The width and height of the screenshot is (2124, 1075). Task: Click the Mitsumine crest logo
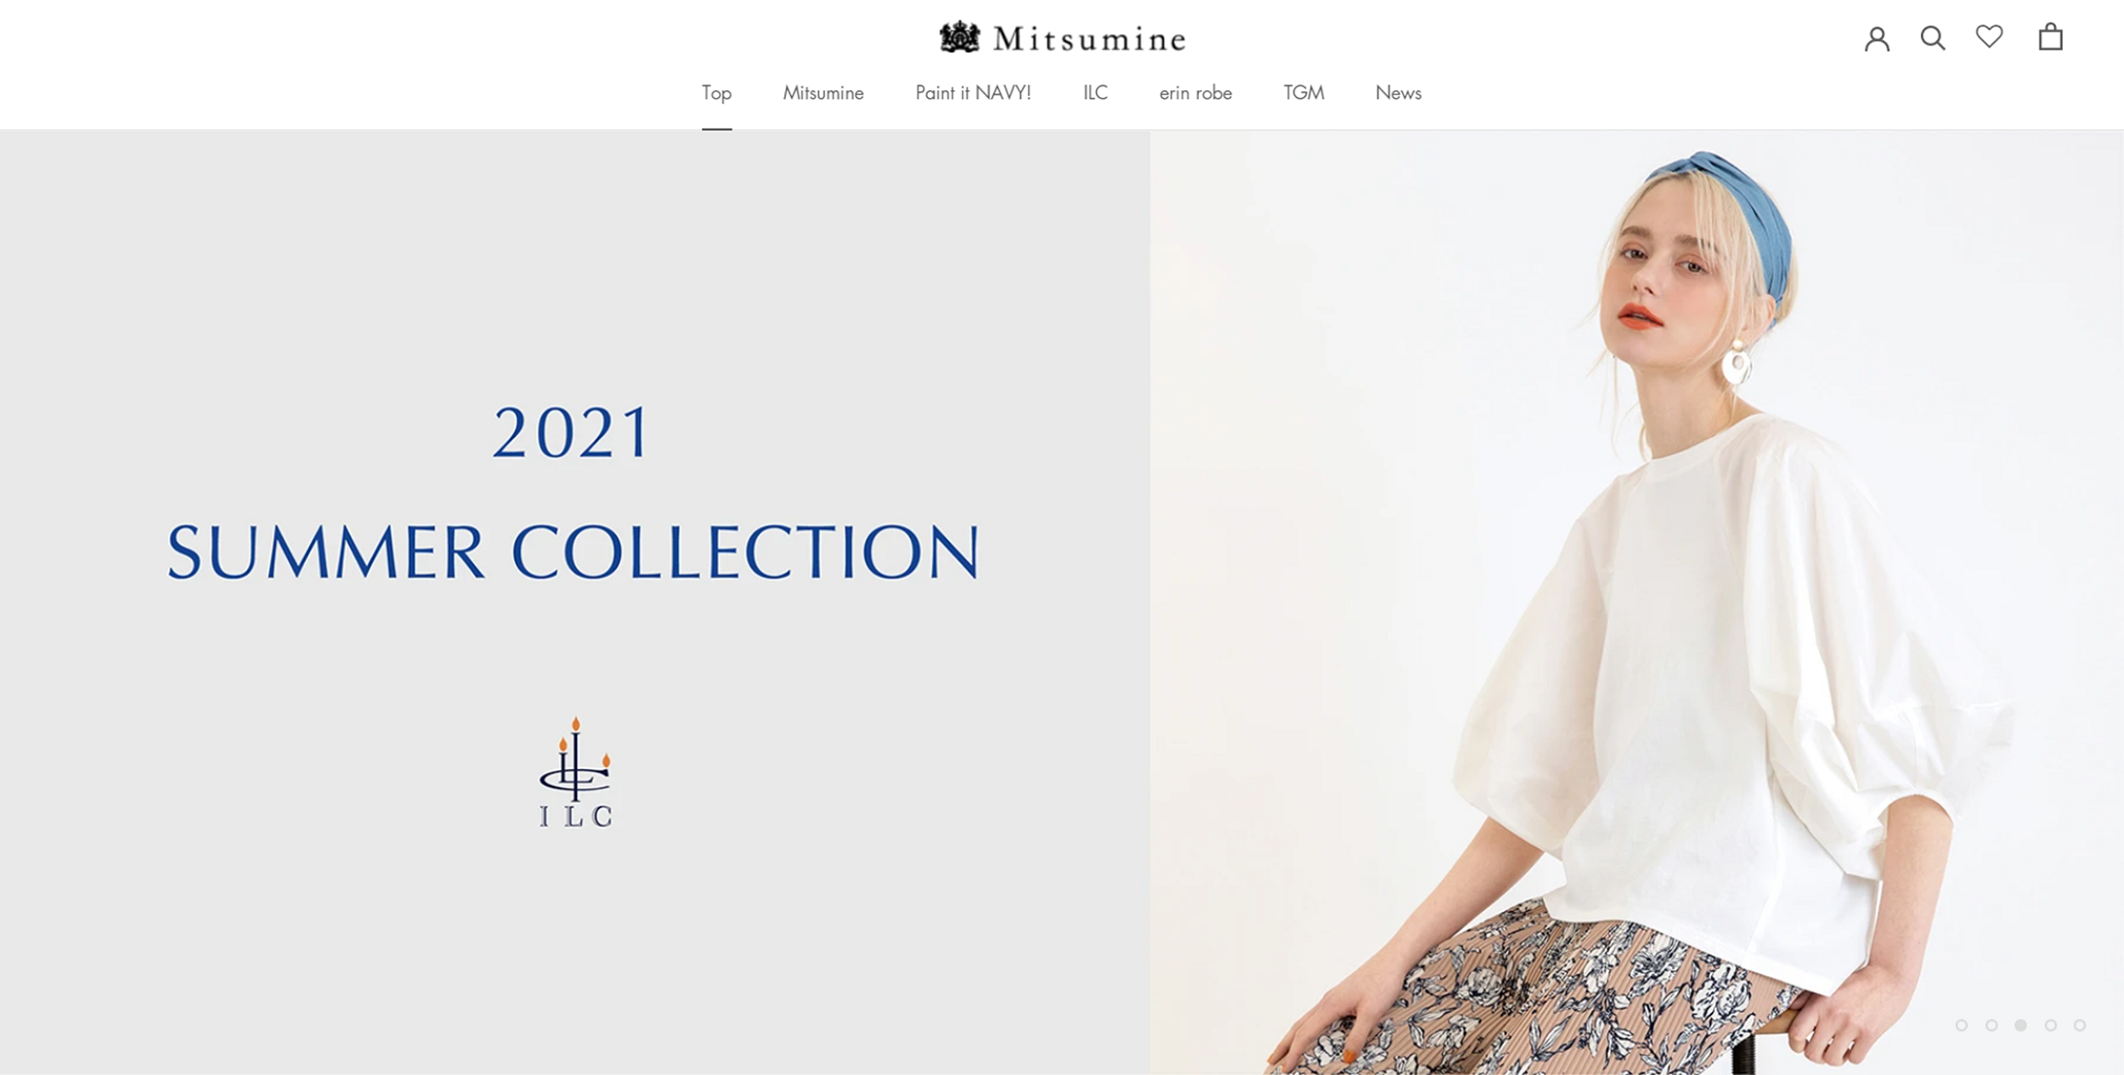1062,37
